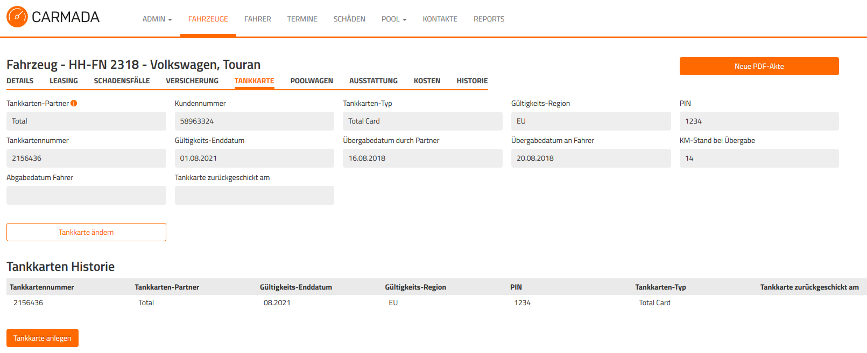Click the info icon beside Tankkarten-Partner
The height and width of the screenshot is (353, 867).
pyautogui.click(x=74, y=103)
